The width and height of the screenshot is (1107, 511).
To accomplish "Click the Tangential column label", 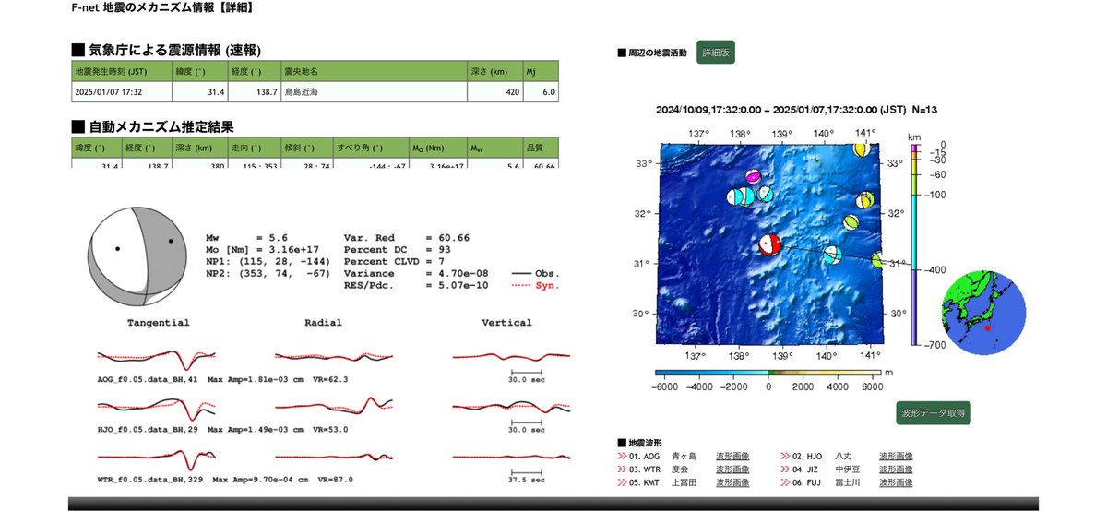I will coord(158,323).
